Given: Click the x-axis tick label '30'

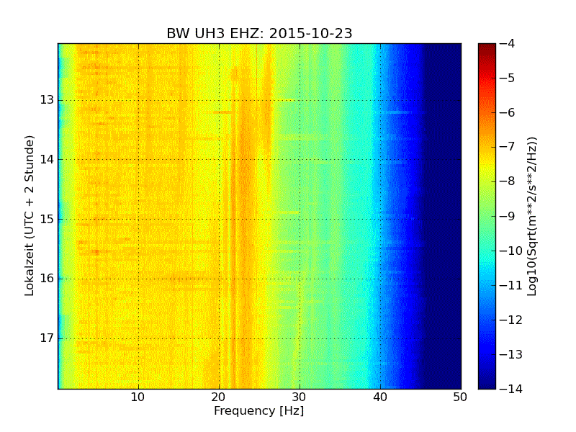Looking at the screenshot, I should (300, 397).
